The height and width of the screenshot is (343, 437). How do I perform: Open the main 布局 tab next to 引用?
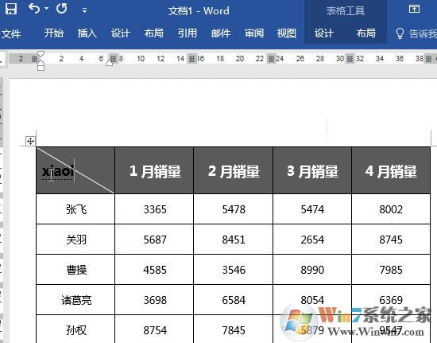click(x=154, y=33)
